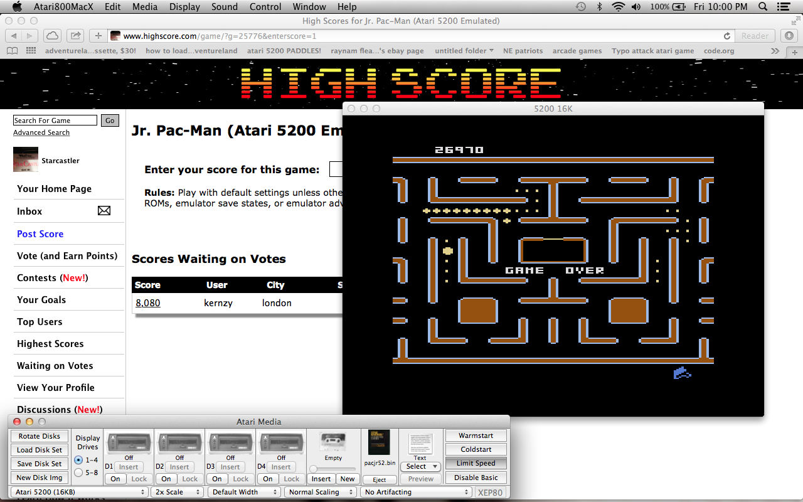This screenshot has height=502, width=803.
Task: Click the iCloud tabs icon in Safari toolbar
Action: [53, 36]
